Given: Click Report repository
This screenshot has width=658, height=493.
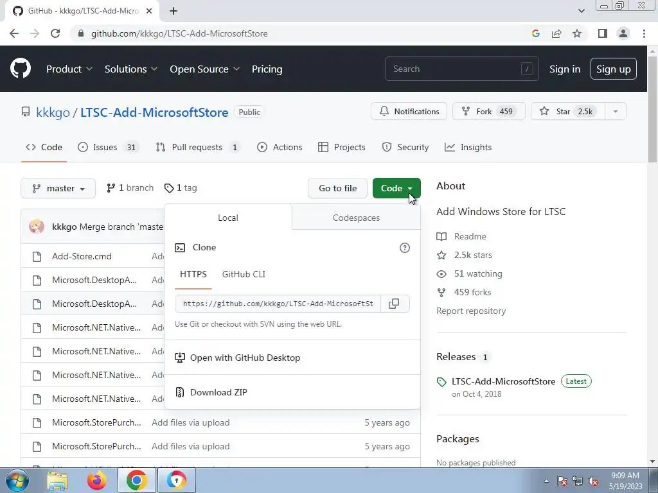Looking at the screenshot, I should [471, 311].
